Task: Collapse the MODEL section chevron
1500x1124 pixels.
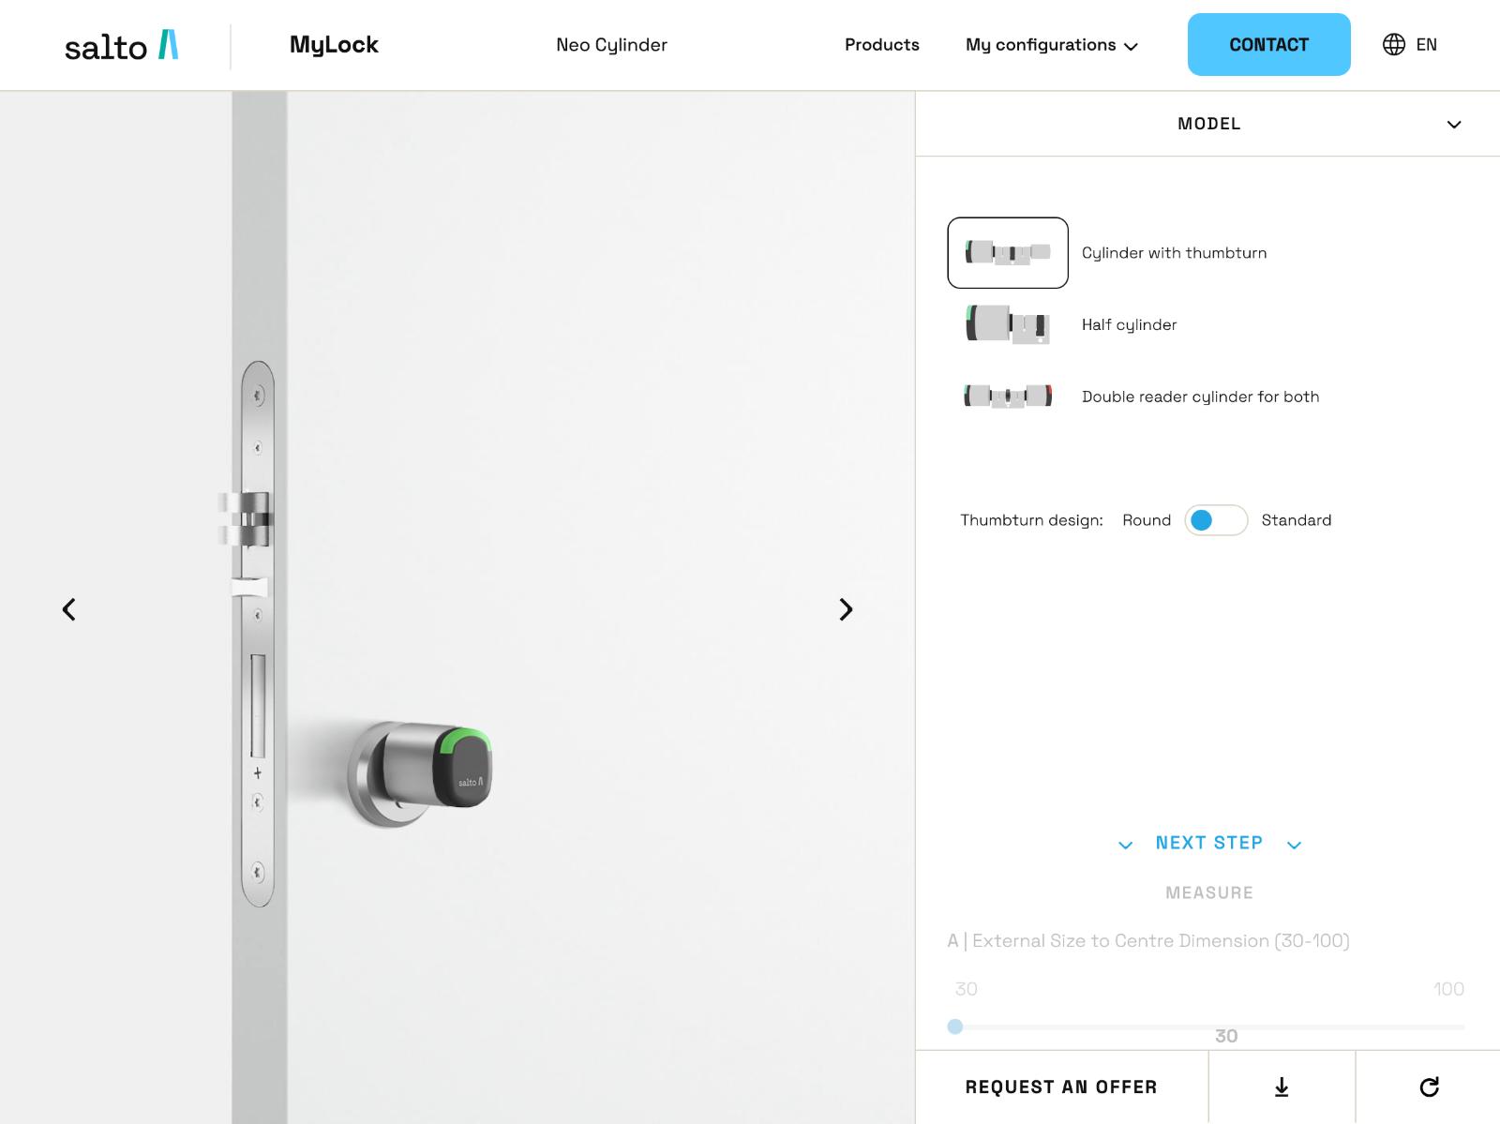Action: [1454, 123]
